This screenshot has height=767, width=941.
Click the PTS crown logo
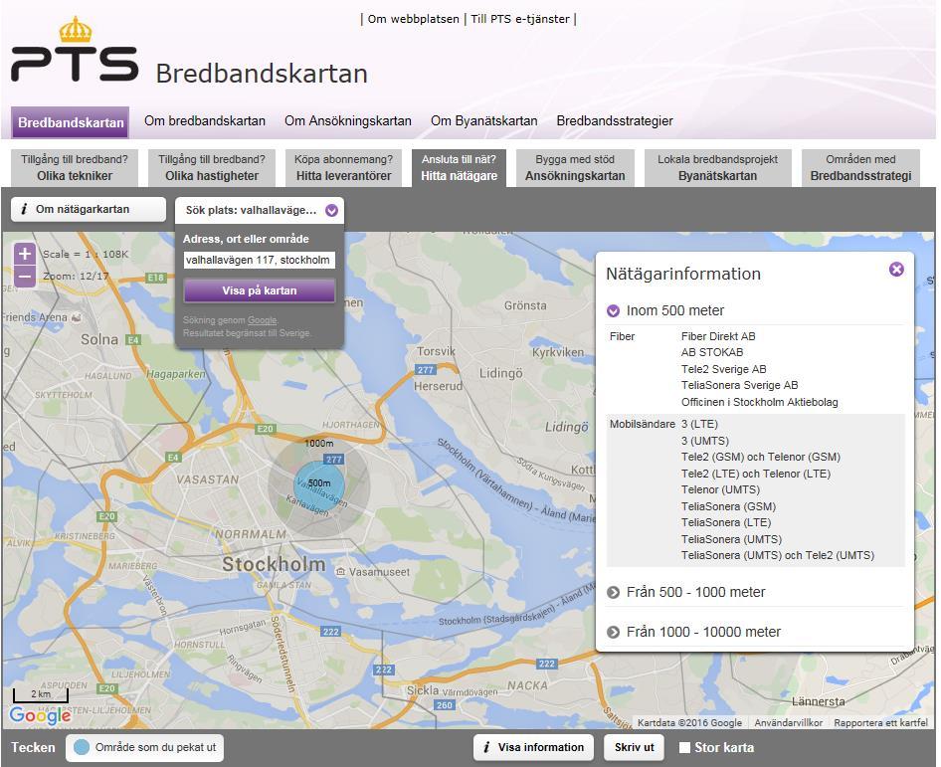pos(75,50)
